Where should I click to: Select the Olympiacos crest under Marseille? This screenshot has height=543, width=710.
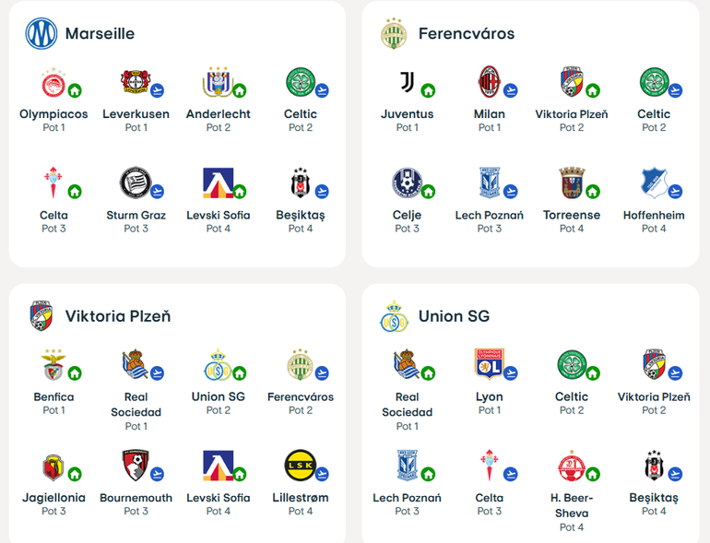click(53, 82)
